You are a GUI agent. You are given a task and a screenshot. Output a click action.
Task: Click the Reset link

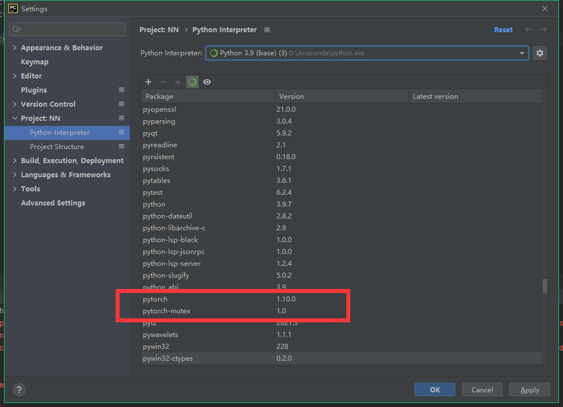tap(503, 29)
